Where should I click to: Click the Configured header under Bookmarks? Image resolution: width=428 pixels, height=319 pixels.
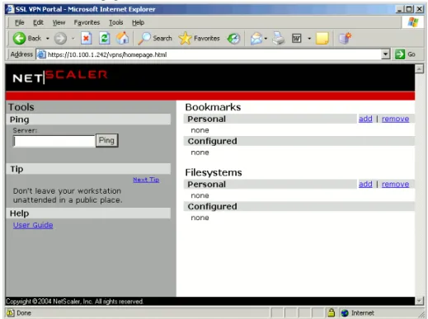tap(299, 141)
